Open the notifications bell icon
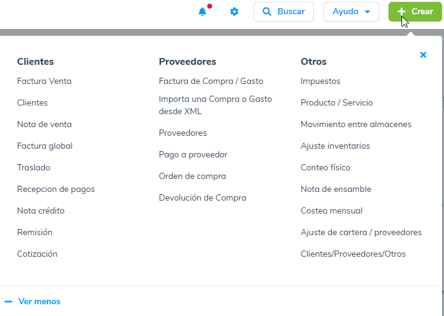 (202, 12)
